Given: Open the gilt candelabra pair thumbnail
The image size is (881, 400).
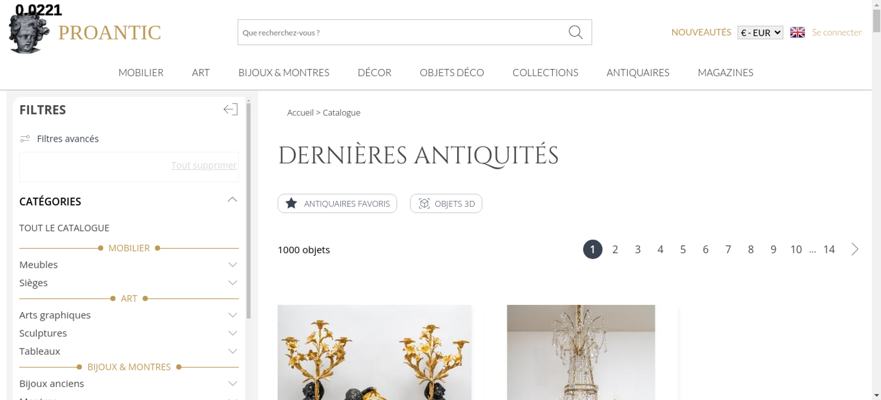Looking at the screenshot, I should (x=374, y=352).
